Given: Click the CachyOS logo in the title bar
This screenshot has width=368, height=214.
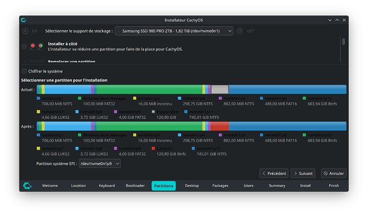Looking at the screenshot, I should (24, 20).
